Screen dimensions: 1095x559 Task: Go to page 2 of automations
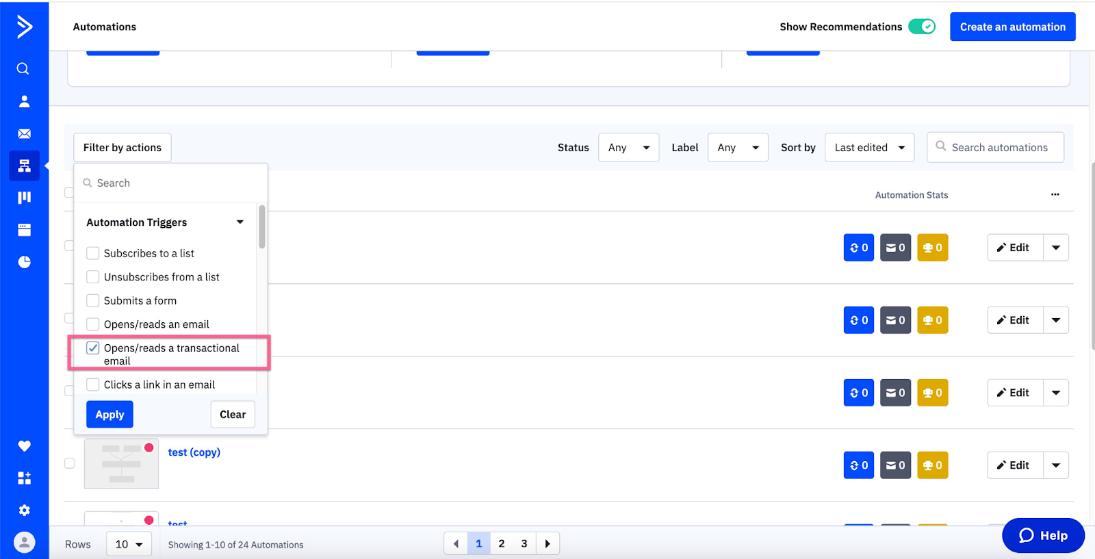pyautogui.click(x=502, y=544)
